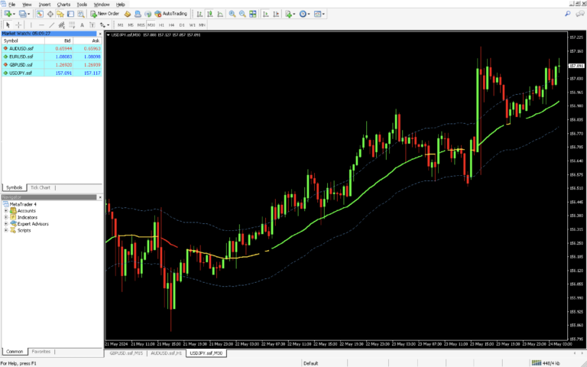Click the zoom in magnifier icon
The image size is (587, 367).
click(x=232, y=14)
